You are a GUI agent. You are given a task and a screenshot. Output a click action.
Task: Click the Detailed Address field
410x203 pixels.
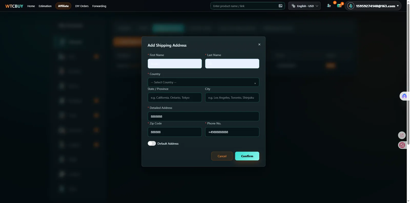tap(203, 116)
